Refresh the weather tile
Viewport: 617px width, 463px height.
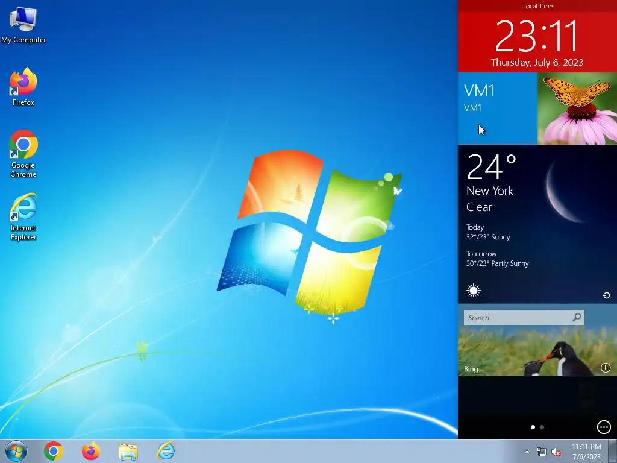click(x=606, y=295)
